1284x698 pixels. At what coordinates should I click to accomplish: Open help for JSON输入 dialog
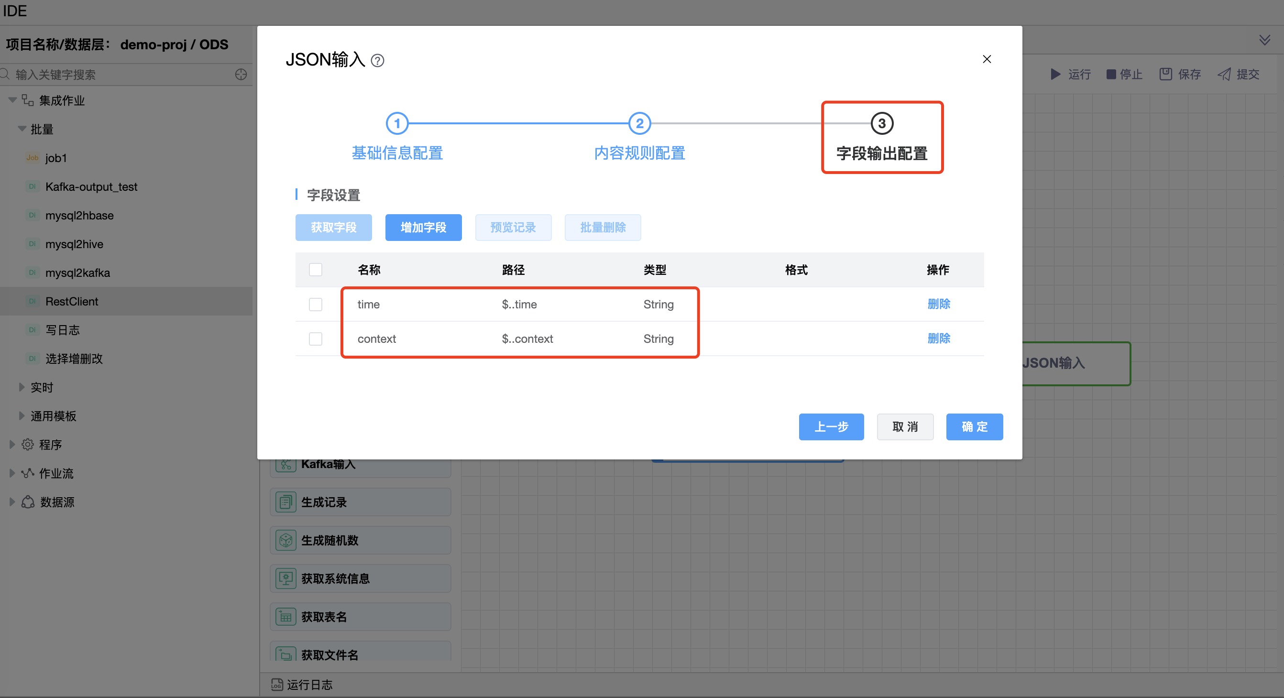377,60
